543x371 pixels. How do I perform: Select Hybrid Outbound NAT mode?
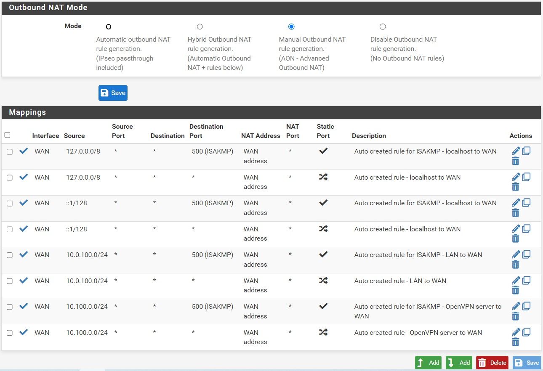pyautogui.click(x=200, y=26)
